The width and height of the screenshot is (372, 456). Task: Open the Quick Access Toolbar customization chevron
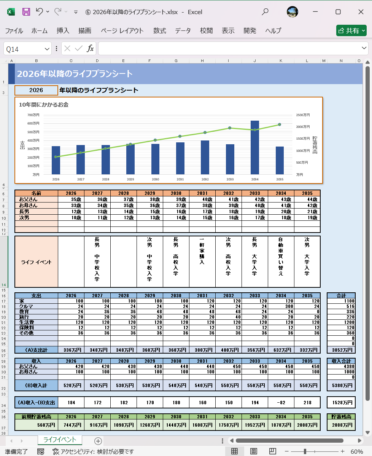coord(76,11)
